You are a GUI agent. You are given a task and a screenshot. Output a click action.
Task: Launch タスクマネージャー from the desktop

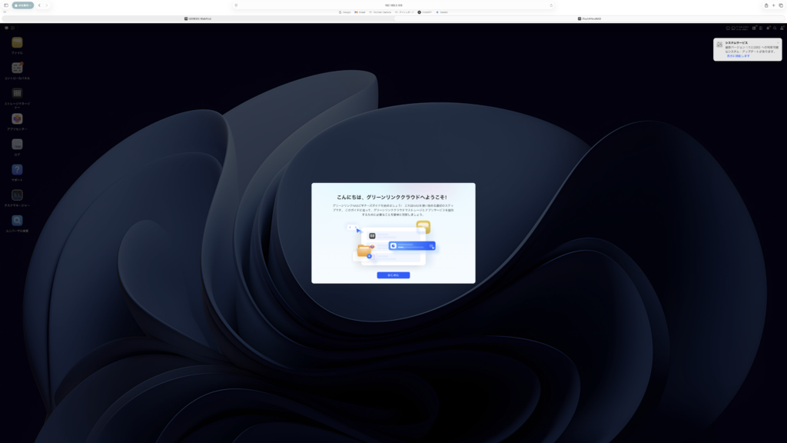pos(17,195)
